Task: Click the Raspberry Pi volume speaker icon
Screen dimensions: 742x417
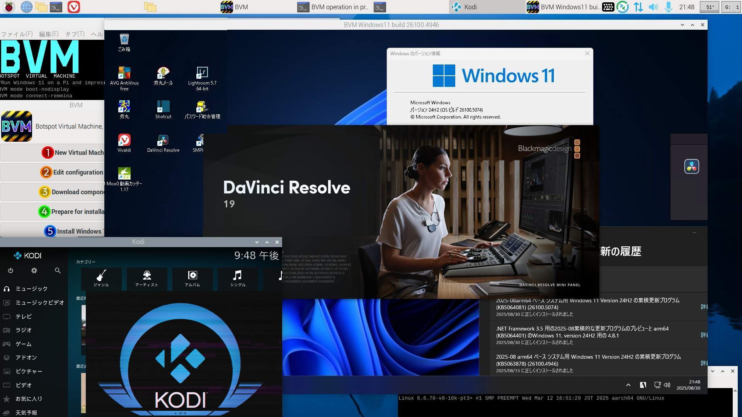Action: [x=653, y=7]
